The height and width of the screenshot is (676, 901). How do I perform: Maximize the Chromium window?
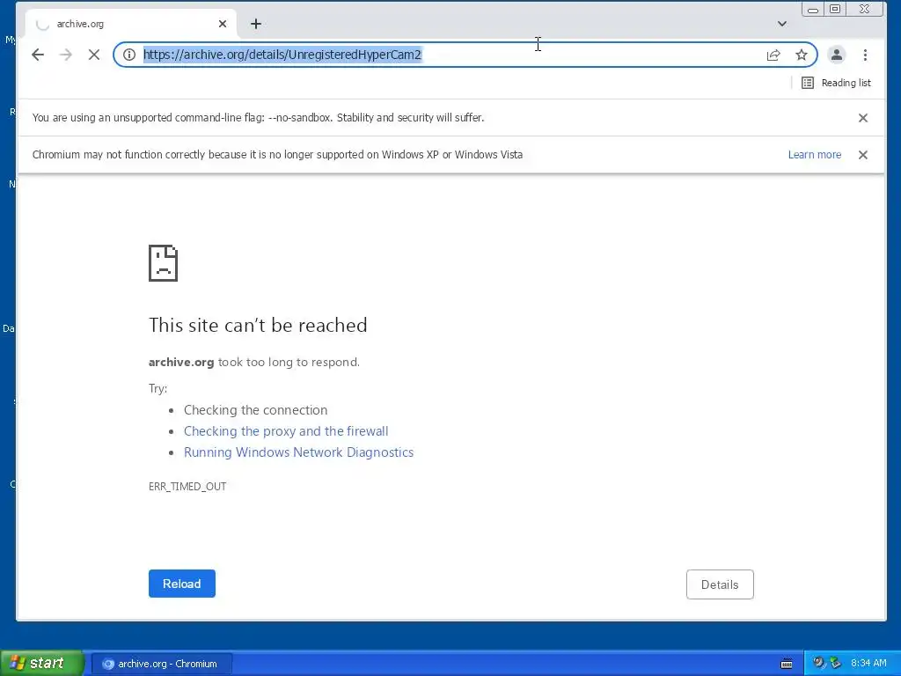point(836,9)
